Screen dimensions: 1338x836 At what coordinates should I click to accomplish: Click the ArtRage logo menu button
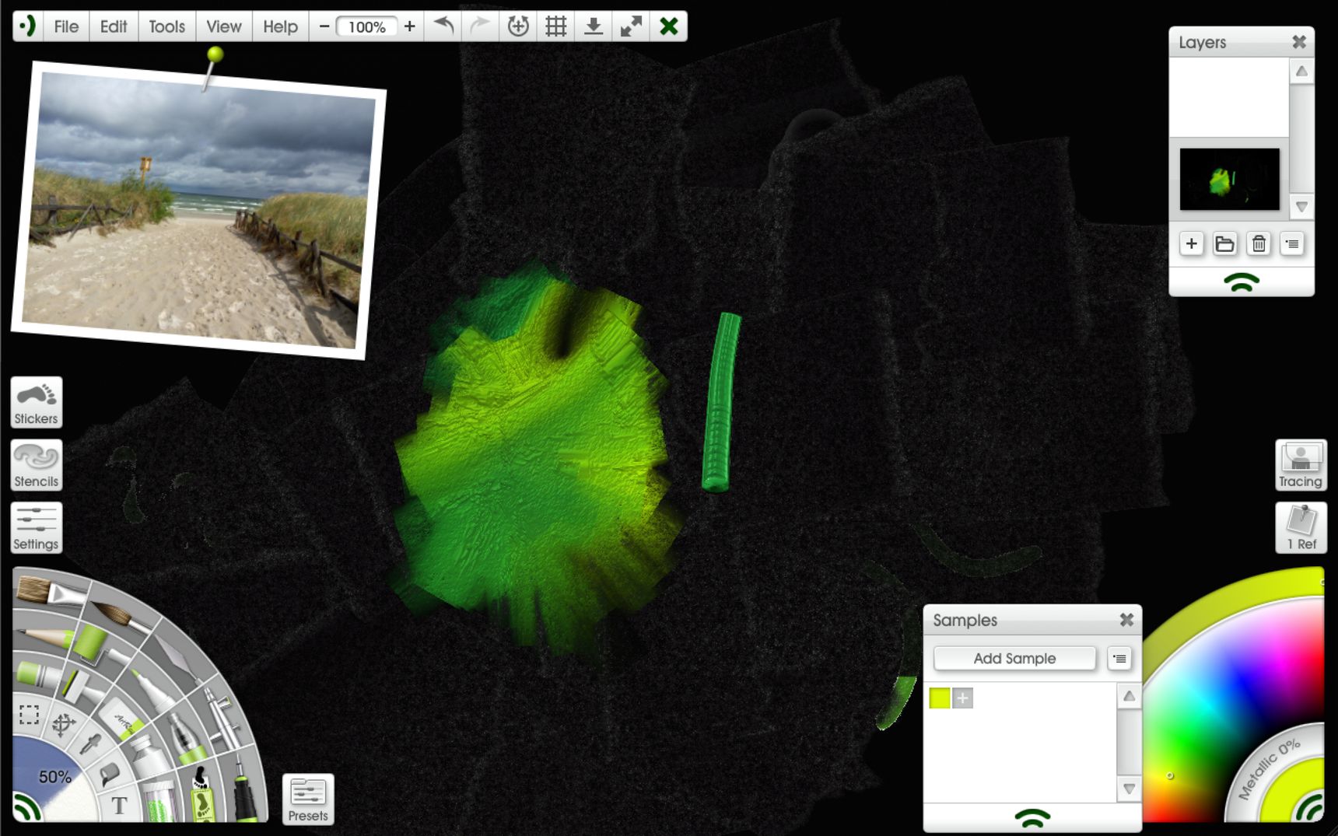coord(28,26)
